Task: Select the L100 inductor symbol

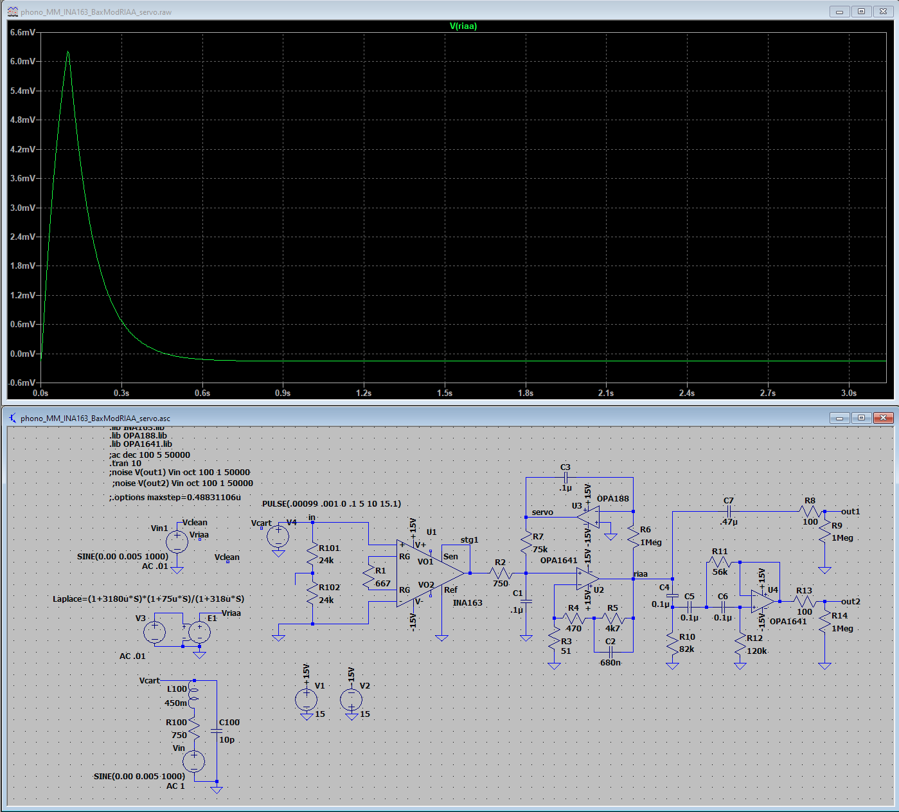Action: pos(194,694)
